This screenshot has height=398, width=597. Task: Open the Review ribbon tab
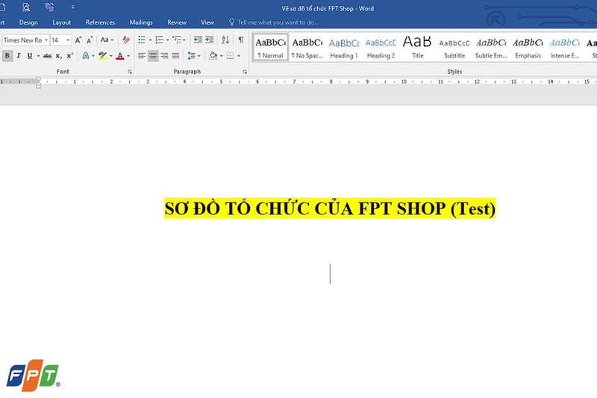[x=177, y=22]
